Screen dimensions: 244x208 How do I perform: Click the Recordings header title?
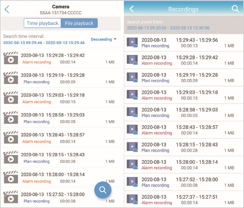(183, 9)
